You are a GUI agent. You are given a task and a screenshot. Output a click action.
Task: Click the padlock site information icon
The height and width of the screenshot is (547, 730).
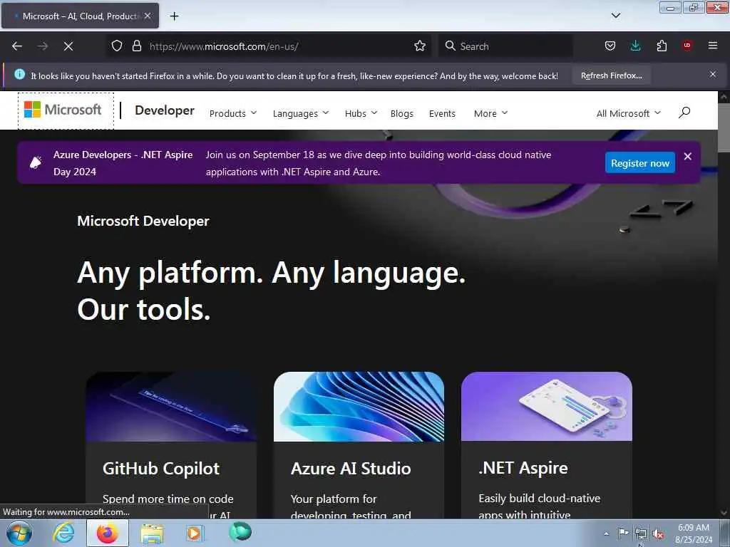(136, 46)
